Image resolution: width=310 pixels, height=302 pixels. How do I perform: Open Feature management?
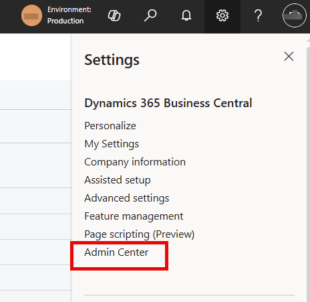[x=134, y=216]
